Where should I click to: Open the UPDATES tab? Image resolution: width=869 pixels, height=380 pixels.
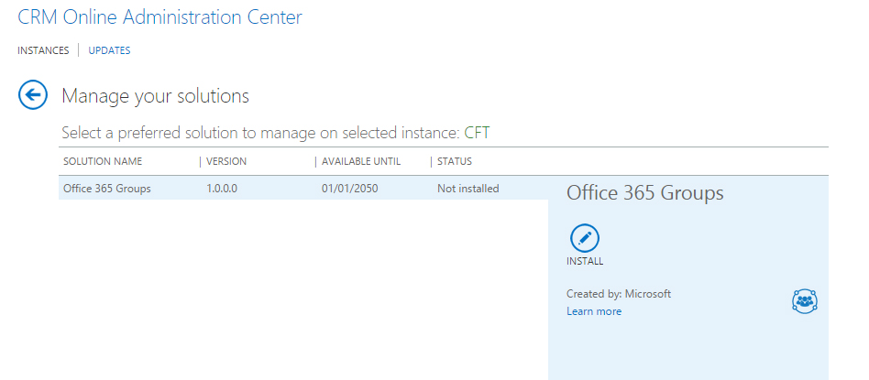click(109, 50)
